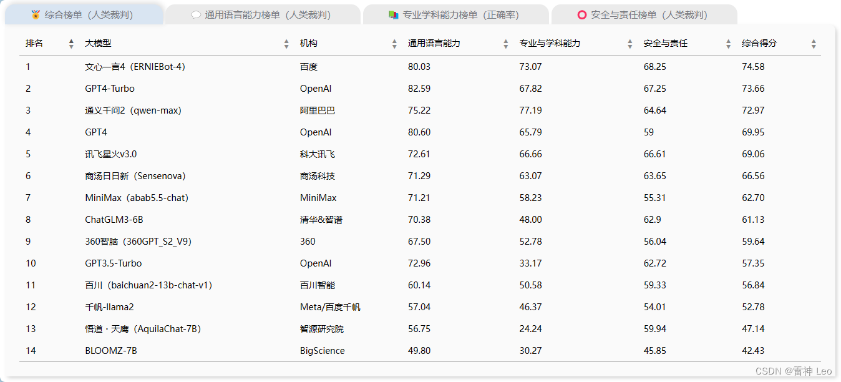
Task: Select the 悟道·天鹰（AquilaChat-7B）model cell
Action: click(143, 329)
